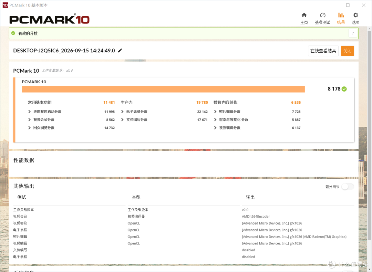Click the 文档编写 test row
The width and height of the screenshot is (372, 272).
[20, 250]
